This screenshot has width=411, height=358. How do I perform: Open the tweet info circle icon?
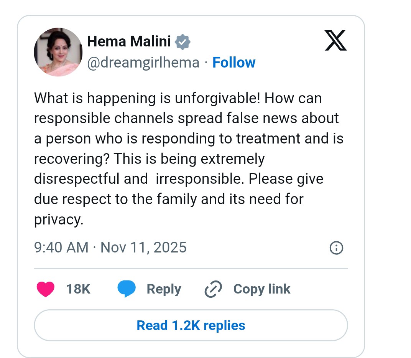pos(336,248)
